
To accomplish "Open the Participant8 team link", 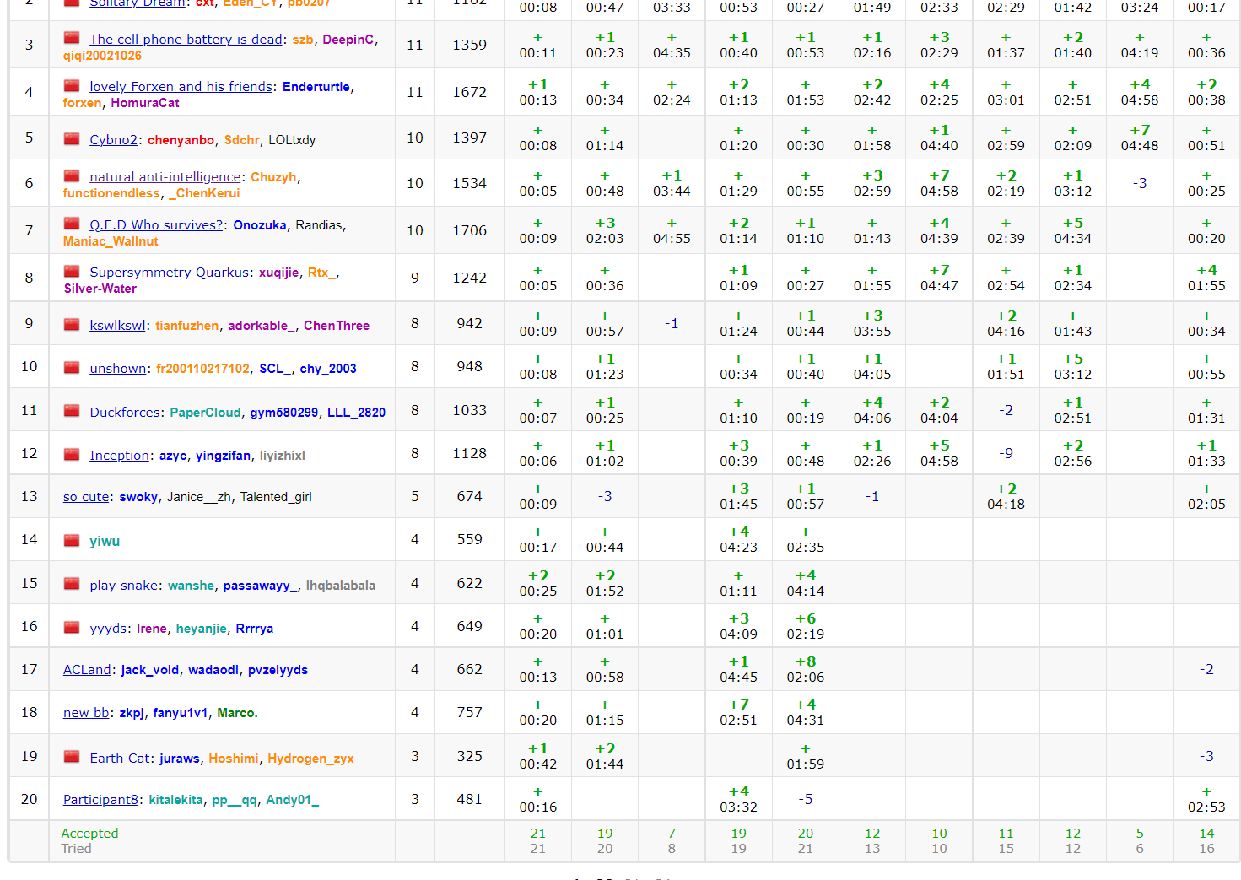I will pyautogui.click(x=100, y=799).
